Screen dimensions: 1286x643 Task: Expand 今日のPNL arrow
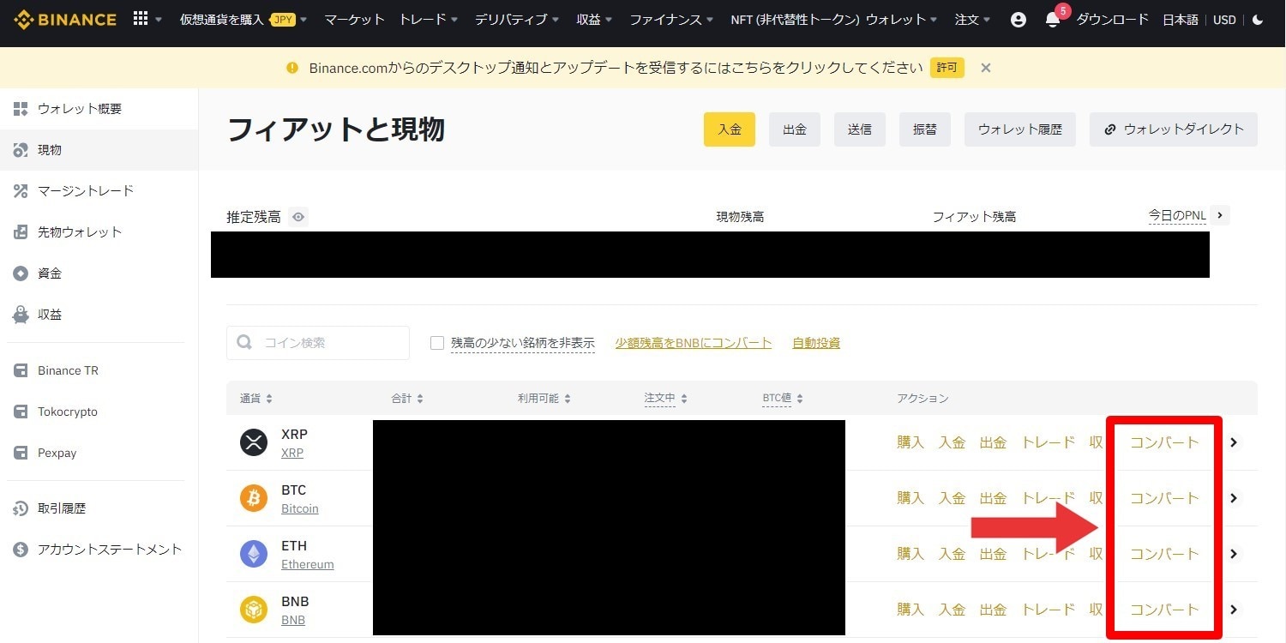tap(1221, 215)
